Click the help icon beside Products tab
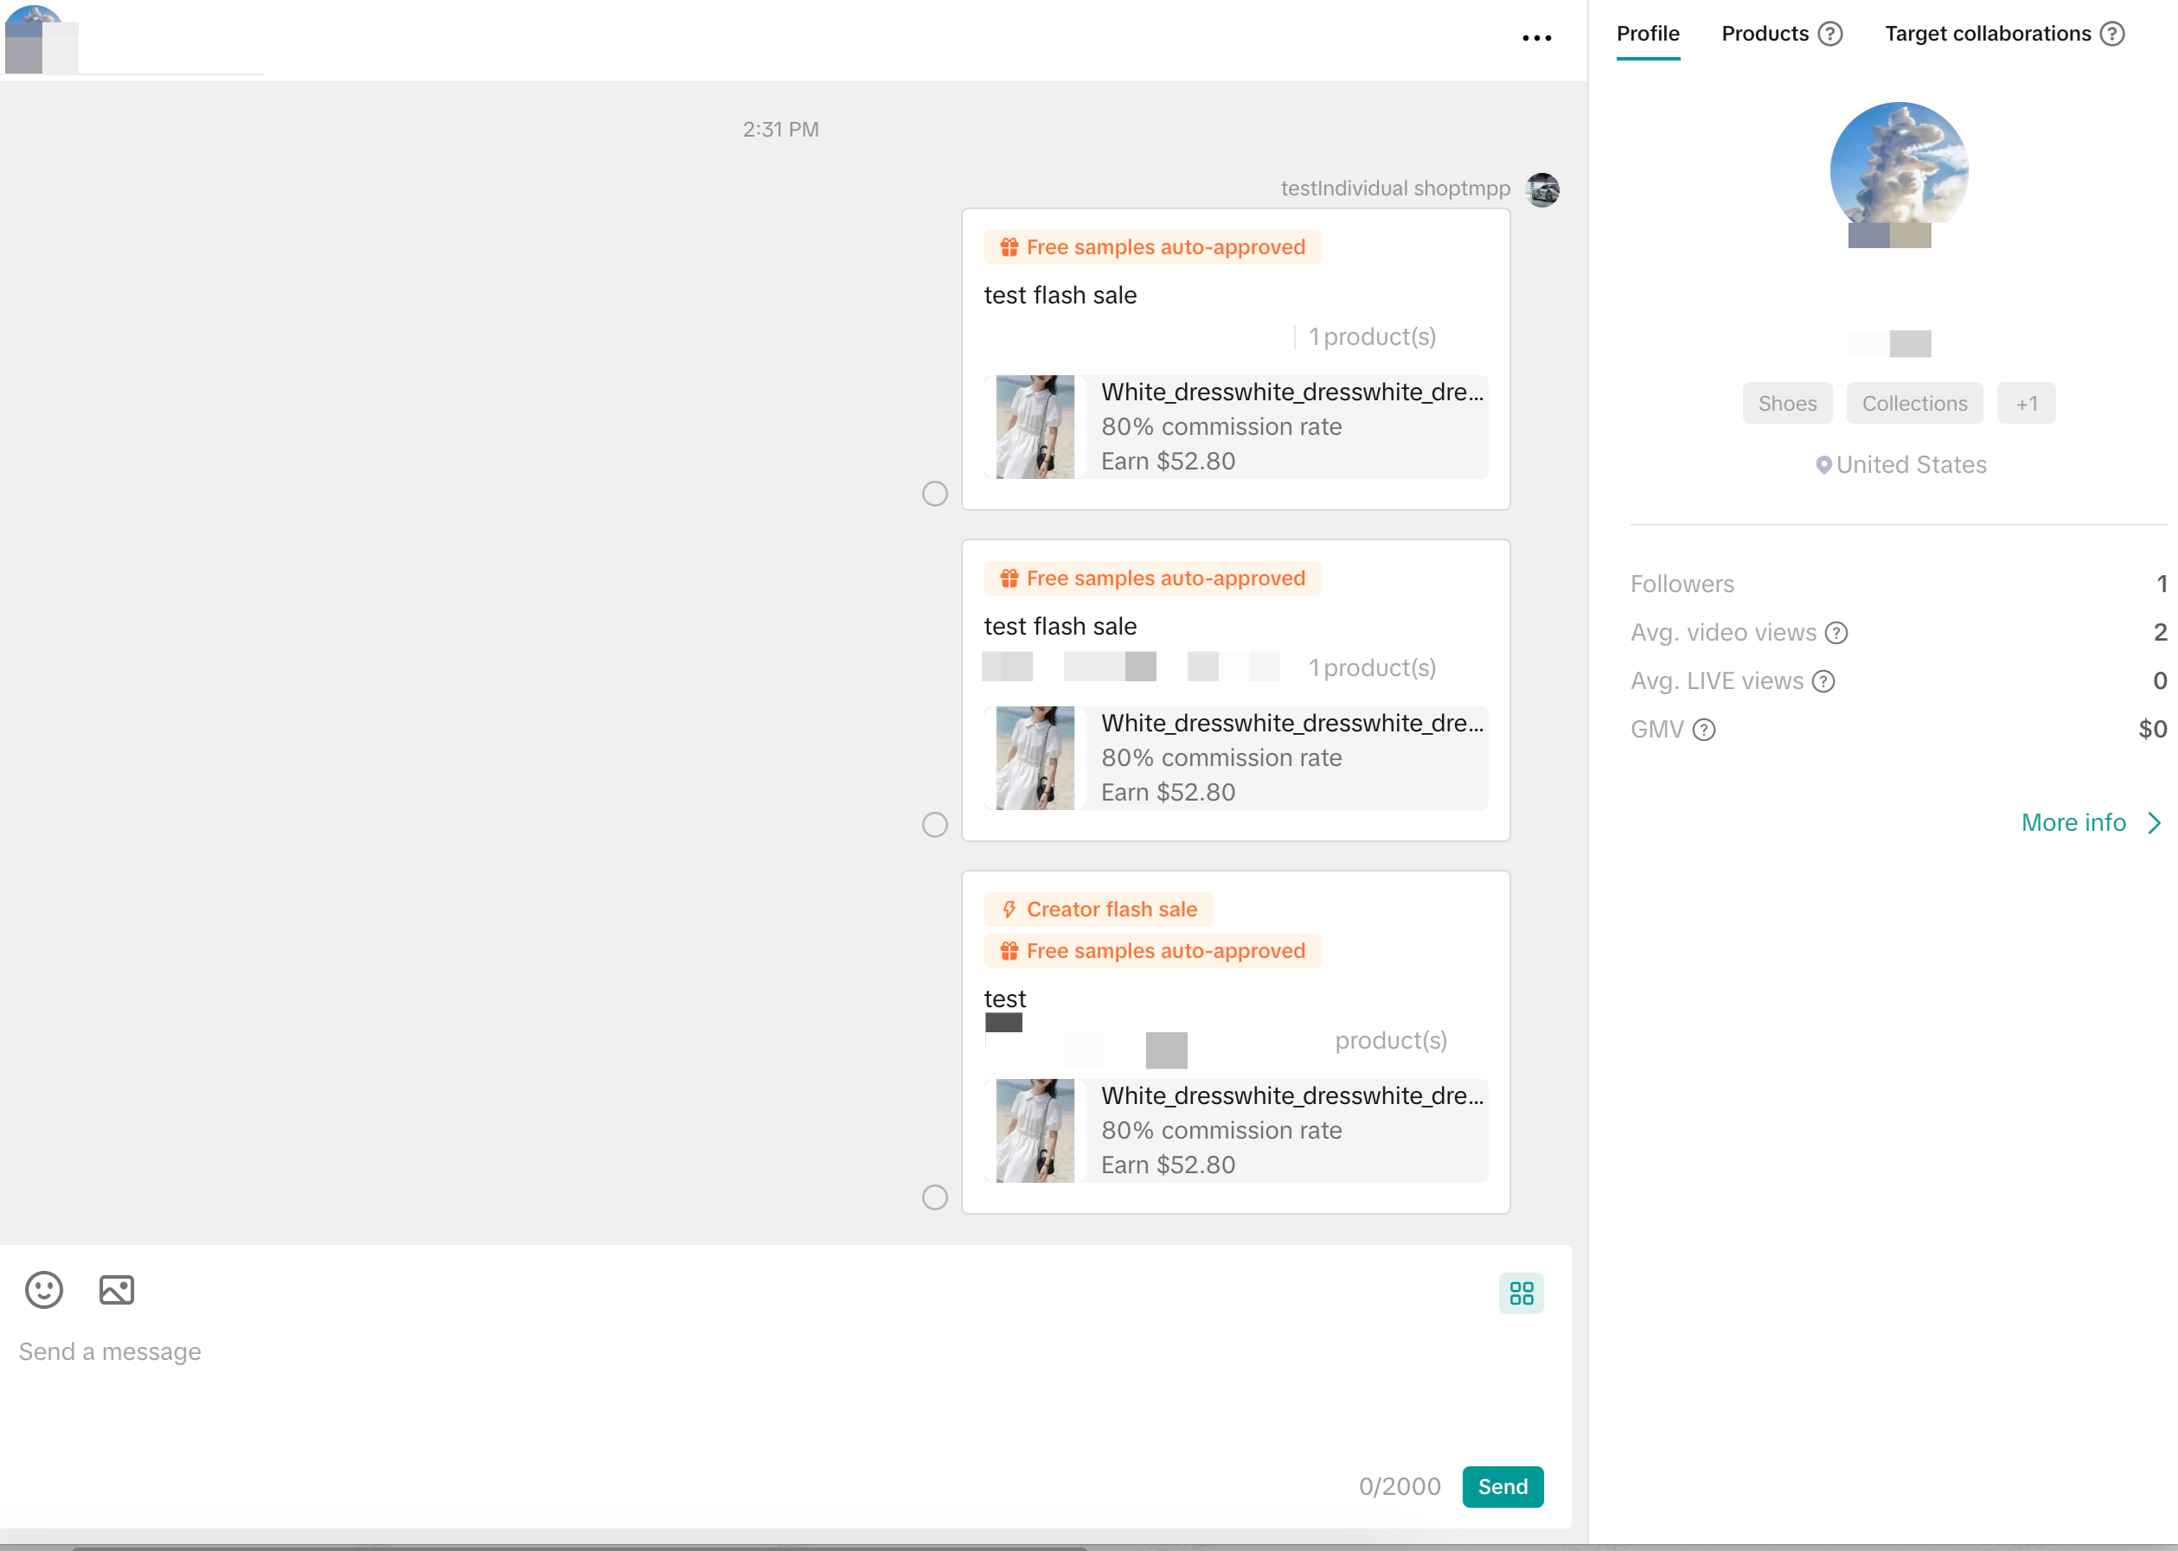 [1829, 35]
